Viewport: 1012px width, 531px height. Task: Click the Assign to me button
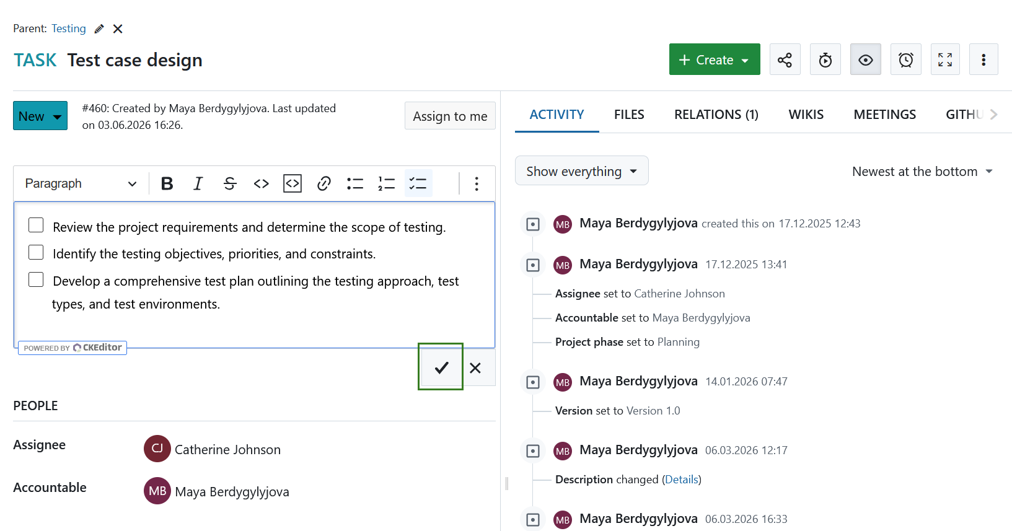click(x=450, y=116)
